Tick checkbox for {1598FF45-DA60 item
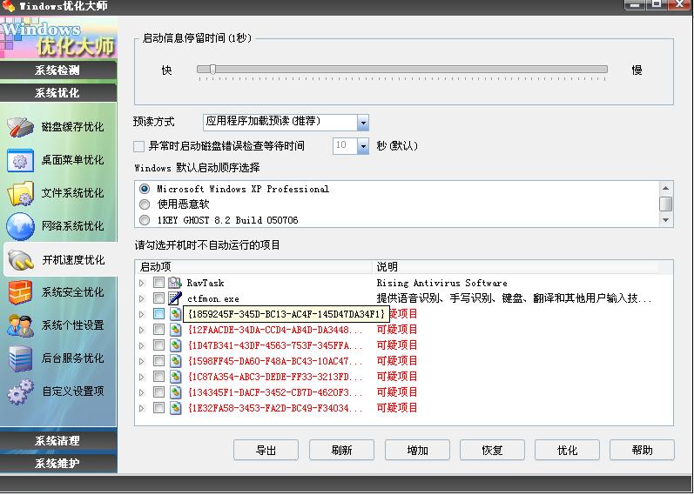694x495 pixels. (158, 360)
